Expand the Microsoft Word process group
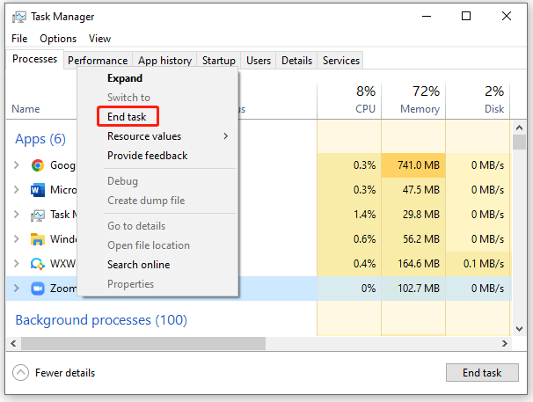 (x=17, y=190)
